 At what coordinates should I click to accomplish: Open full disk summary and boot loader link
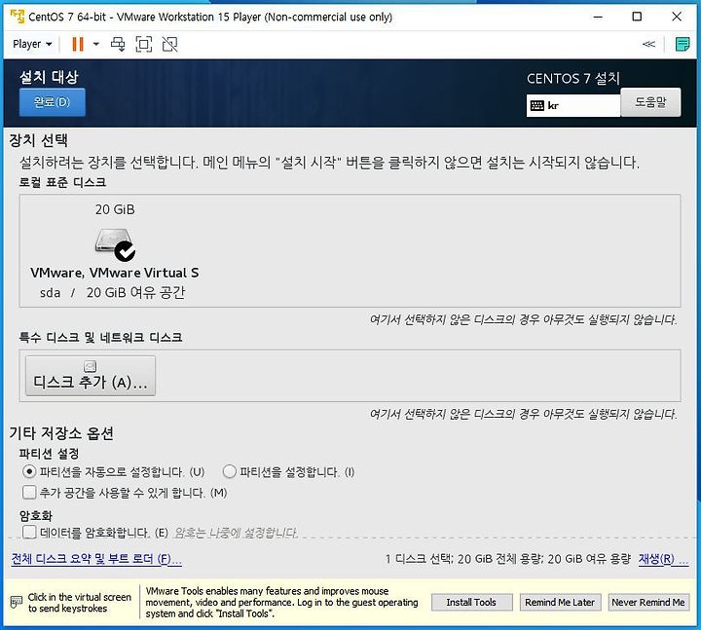96,559
